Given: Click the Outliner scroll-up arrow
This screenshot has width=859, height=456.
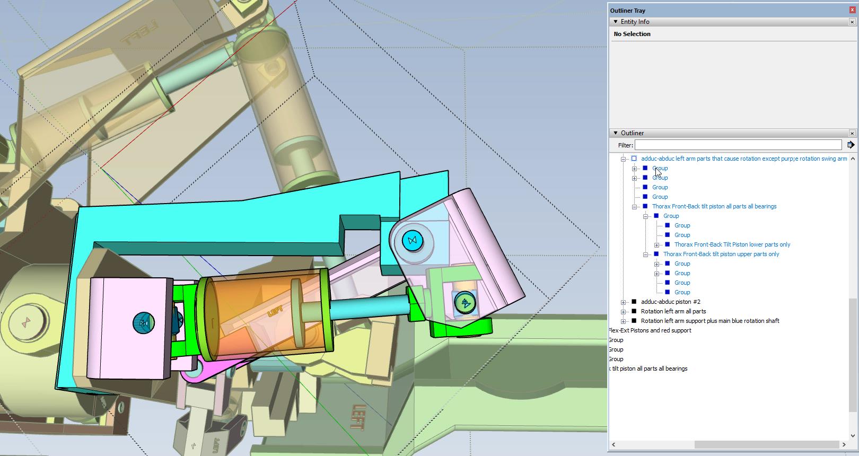Looking at the screenshot, I should coord(853,159).
